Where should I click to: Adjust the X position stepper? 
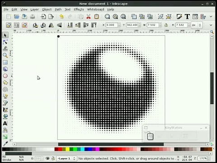click(119, 25)
